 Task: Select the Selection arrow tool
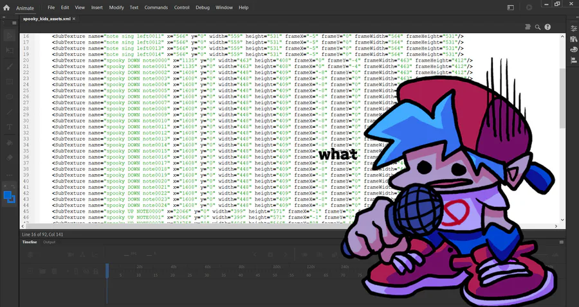coord(10,36)
